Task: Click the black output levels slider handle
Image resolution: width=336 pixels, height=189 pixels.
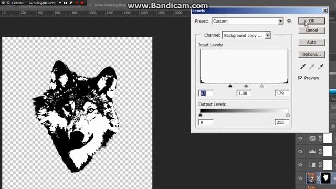Action: click(201, 115)
